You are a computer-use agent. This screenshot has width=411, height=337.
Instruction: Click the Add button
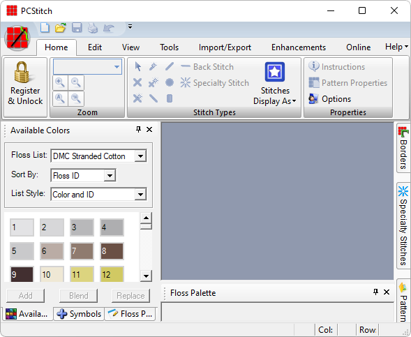click(25, 296)
